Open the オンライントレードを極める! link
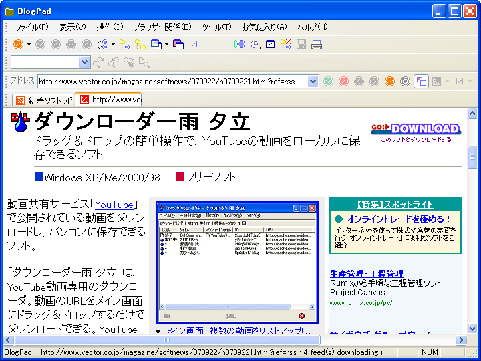The width and height of the screenshot is (481, 361). tap(399, 219)
